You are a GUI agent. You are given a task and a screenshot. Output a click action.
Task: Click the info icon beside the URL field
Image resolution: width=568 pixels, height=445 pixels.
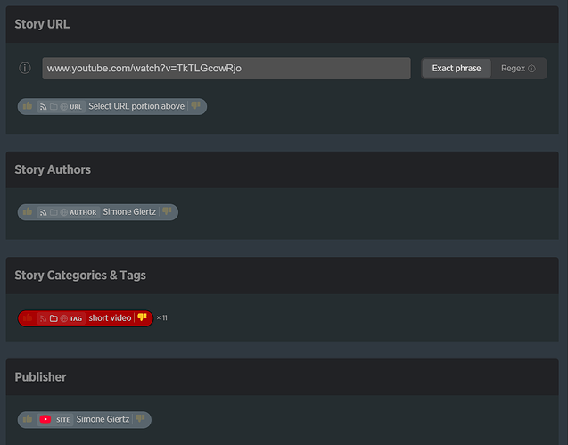click(x=25, y=69)
